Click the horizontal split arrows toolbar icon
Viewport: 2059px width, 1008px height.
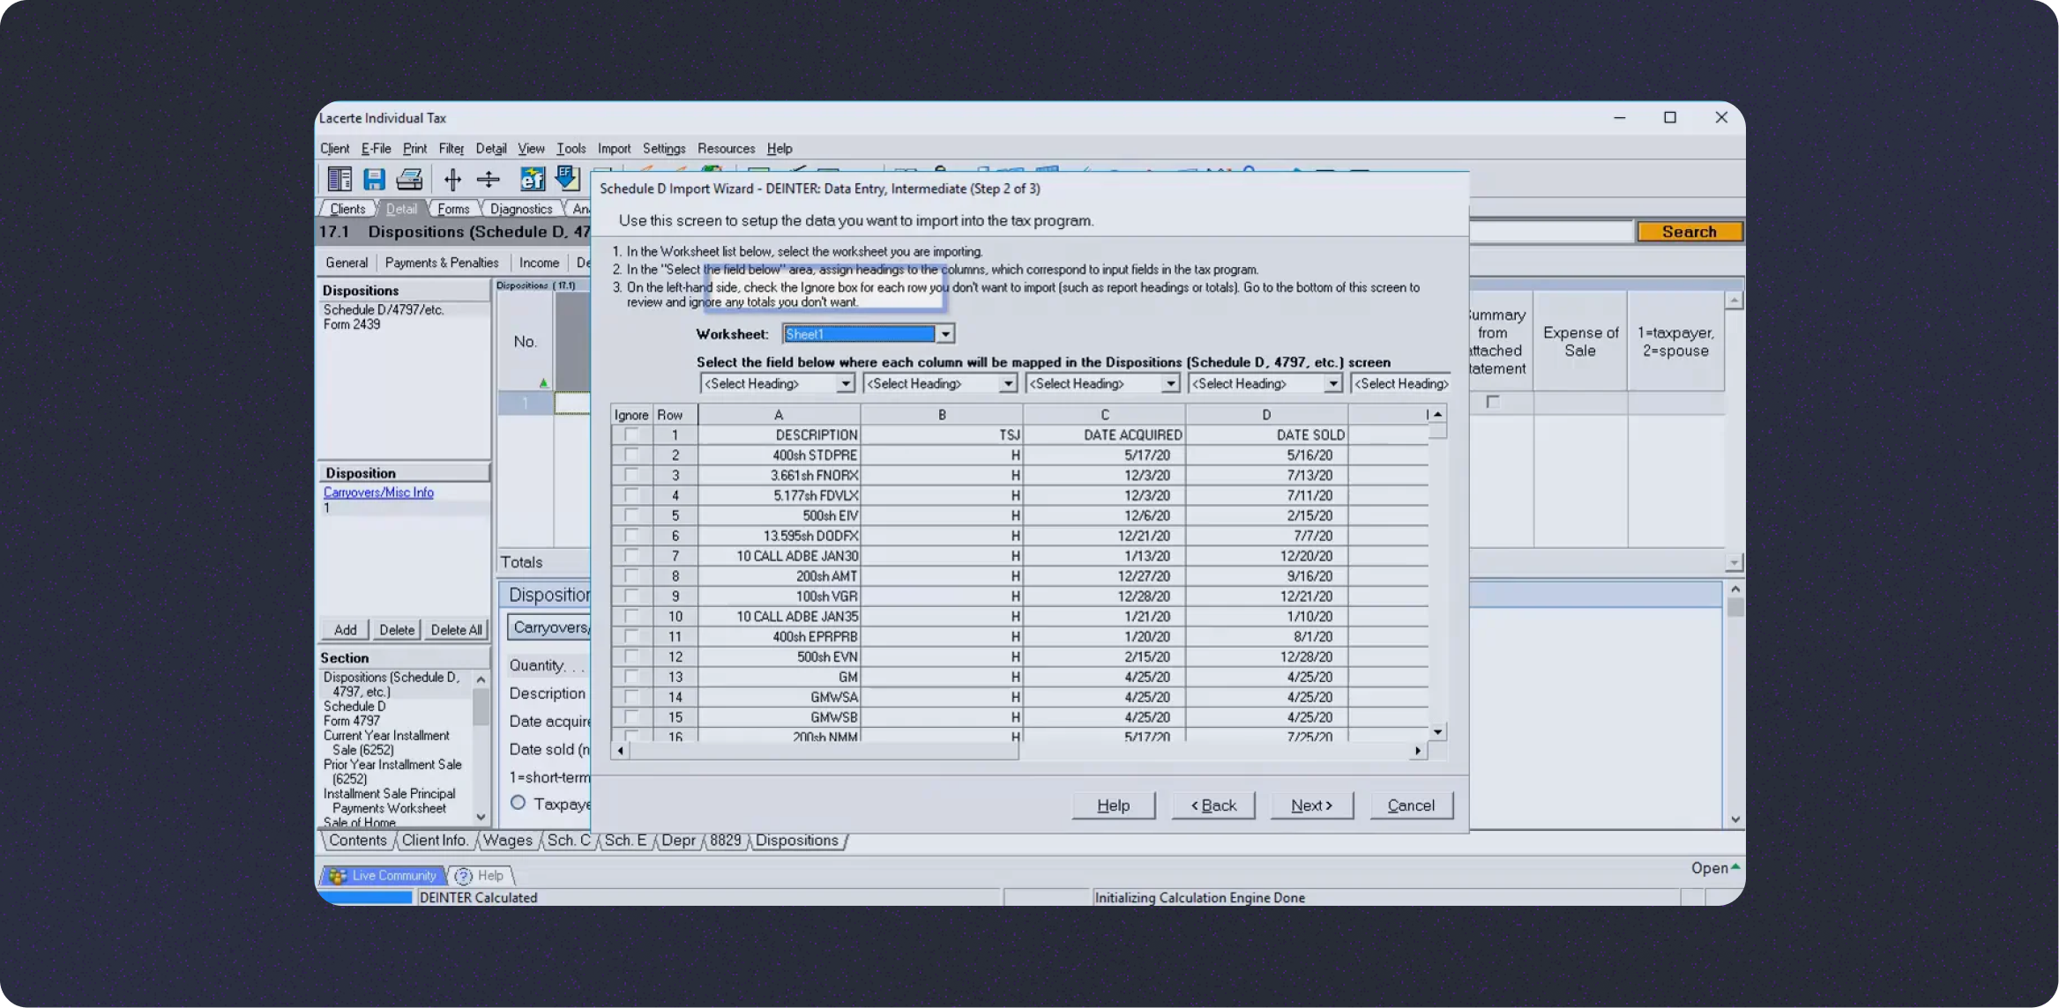coord(488,179)
